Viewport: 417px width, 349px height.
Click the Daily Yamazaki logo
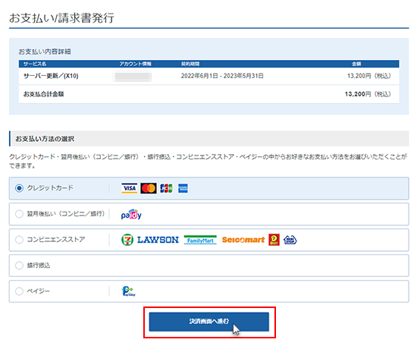point(274,240)
